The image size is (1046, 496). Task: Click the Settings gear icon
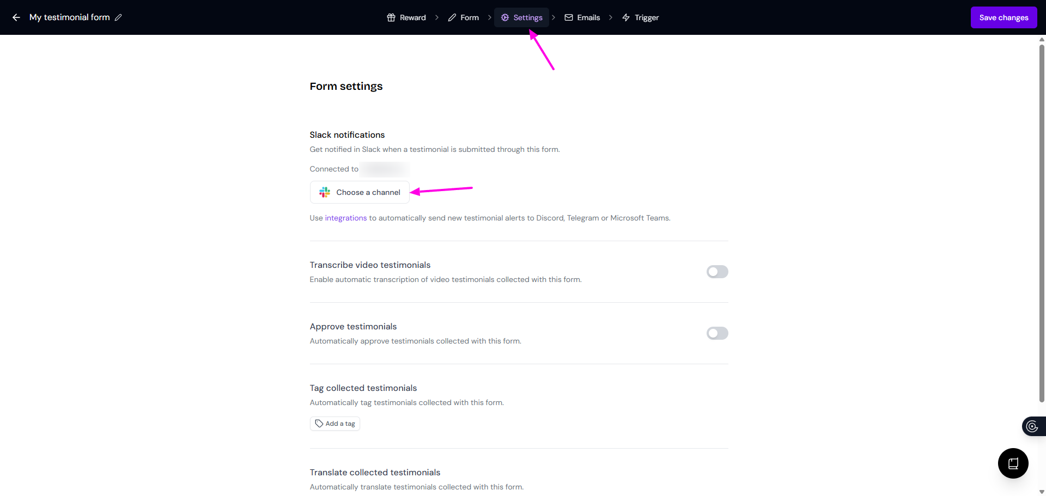pyautogui.click(x=505, y=17)
